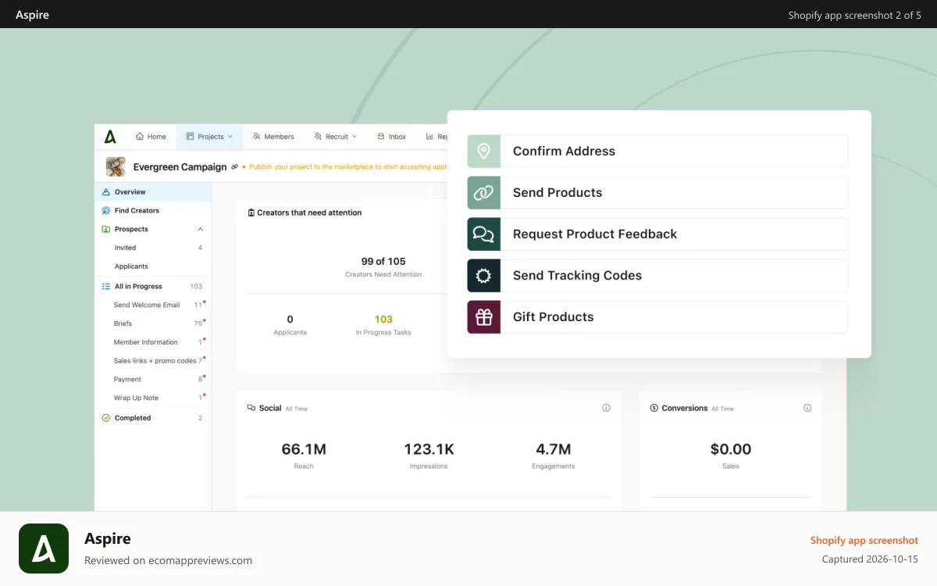The image size is (937, 586).
Task: Click the Send Tracking Codes gear icon
Action: [x=484, y=275]
